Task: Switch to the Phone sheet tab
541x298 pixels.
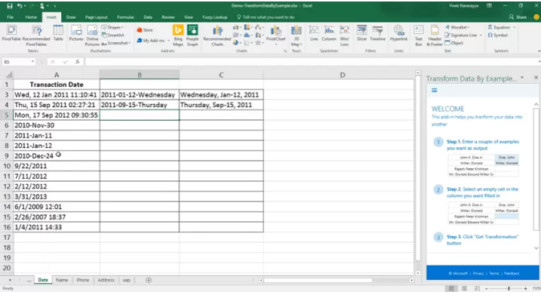Action: (82, 280)
